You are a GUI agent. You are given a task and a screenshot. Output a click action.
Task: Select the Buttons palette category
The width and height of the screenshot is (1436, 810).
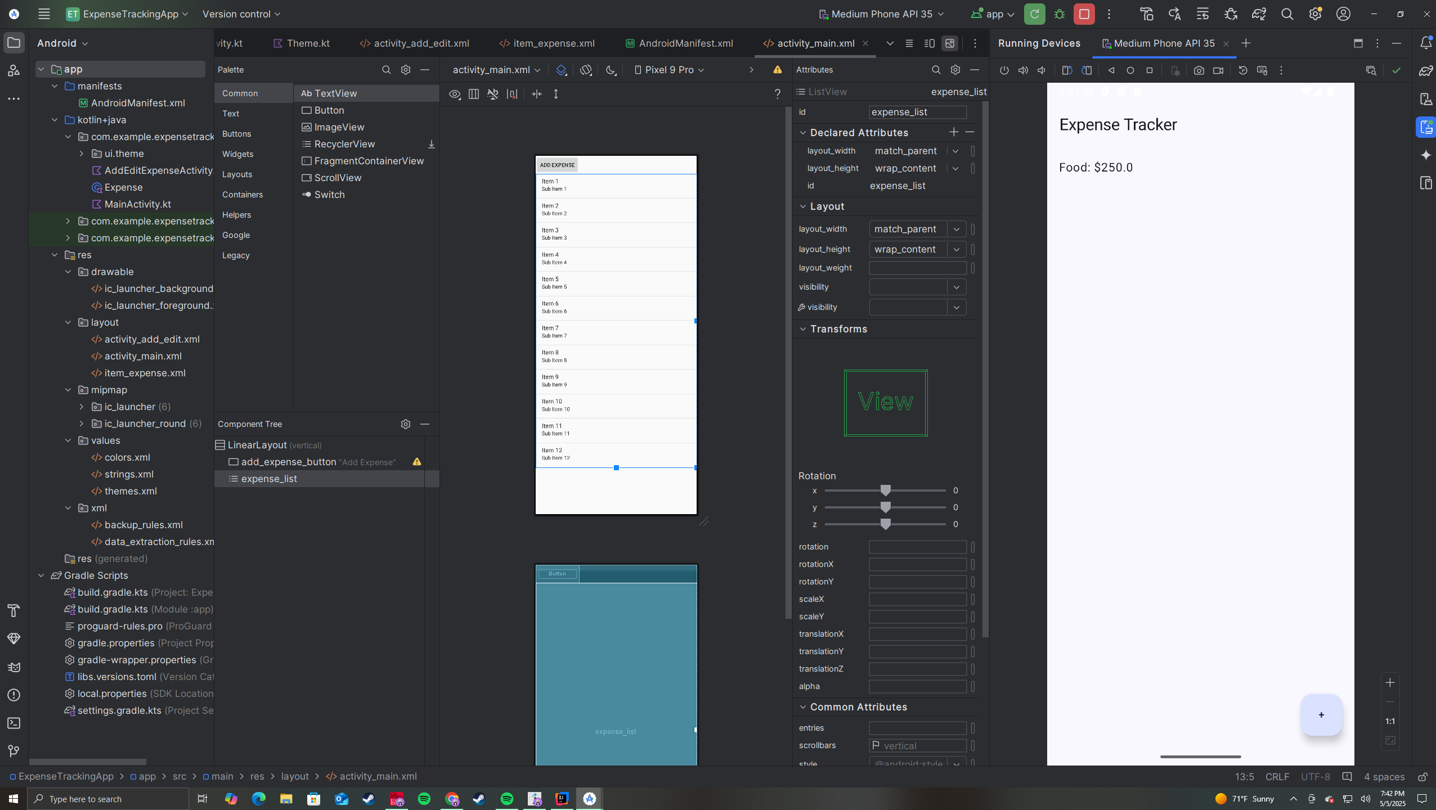coord(236,134)
